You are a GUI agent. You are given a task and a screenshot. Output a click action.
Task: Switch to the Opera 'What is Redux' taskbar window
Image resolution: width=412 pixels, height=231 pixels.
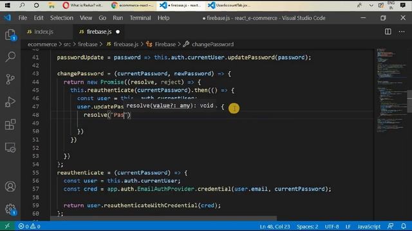83,5
